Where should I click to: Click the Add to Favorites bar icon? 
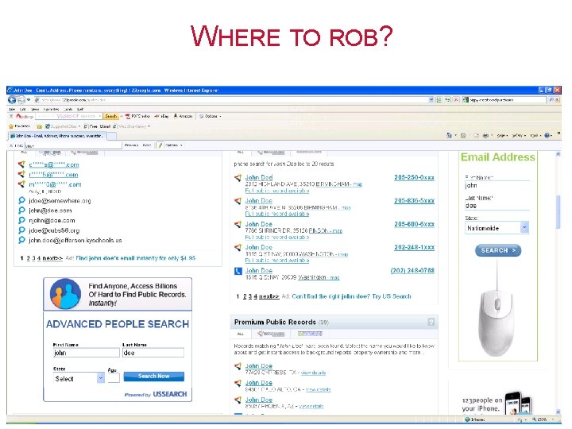click(39, 126)
